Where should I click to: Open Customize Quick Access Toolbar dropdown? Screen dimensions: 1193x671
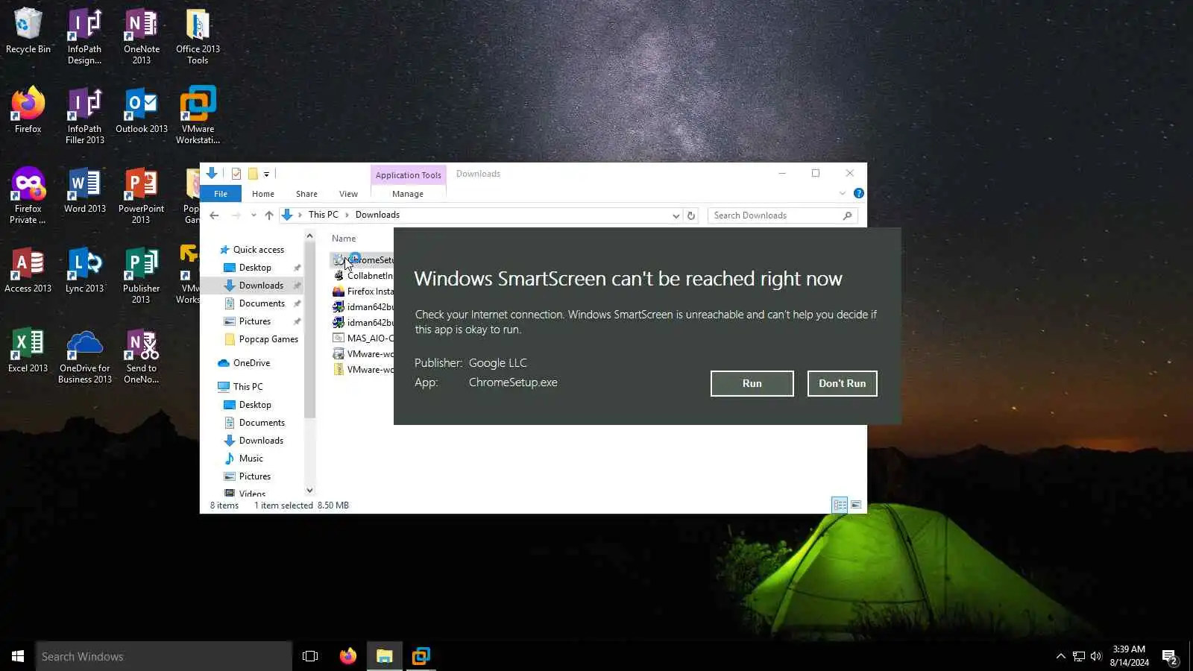pos(266,174)
